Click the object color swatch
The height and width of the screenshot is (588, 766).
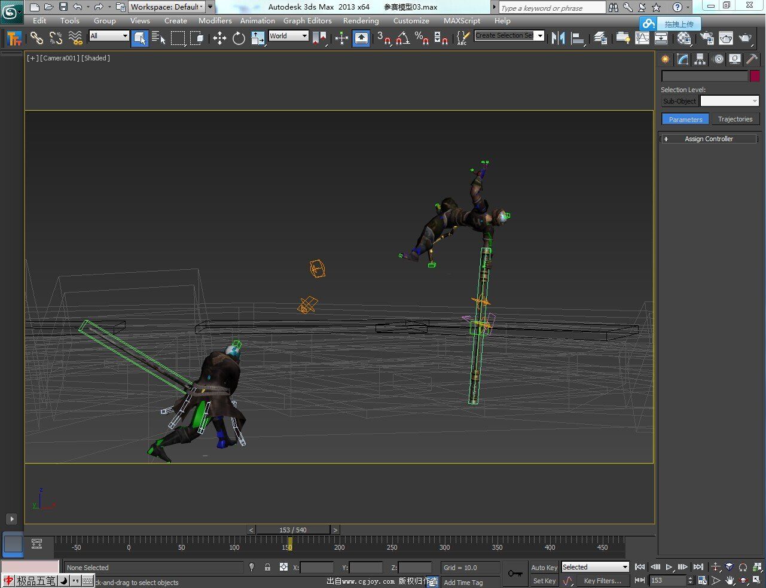(x=755, y=76)
